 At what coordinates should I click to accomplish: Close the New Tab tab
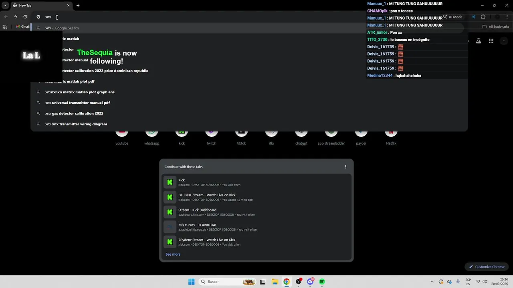coord(68,5)
